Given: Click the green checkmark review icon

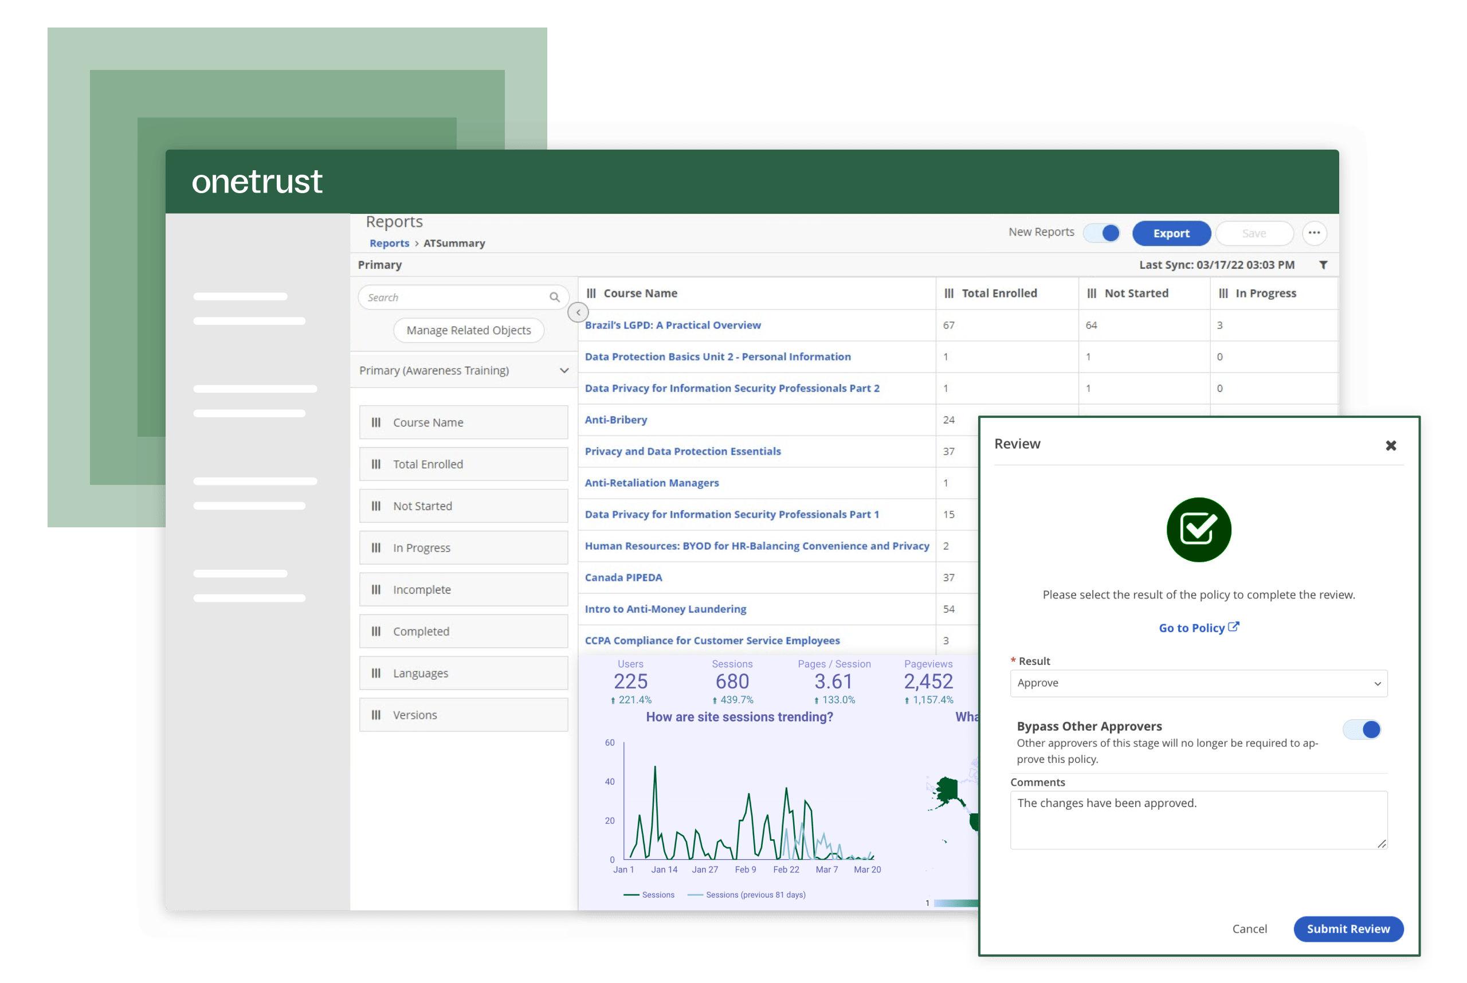Looking at the screenshot, I should [x=1198, y=530].
